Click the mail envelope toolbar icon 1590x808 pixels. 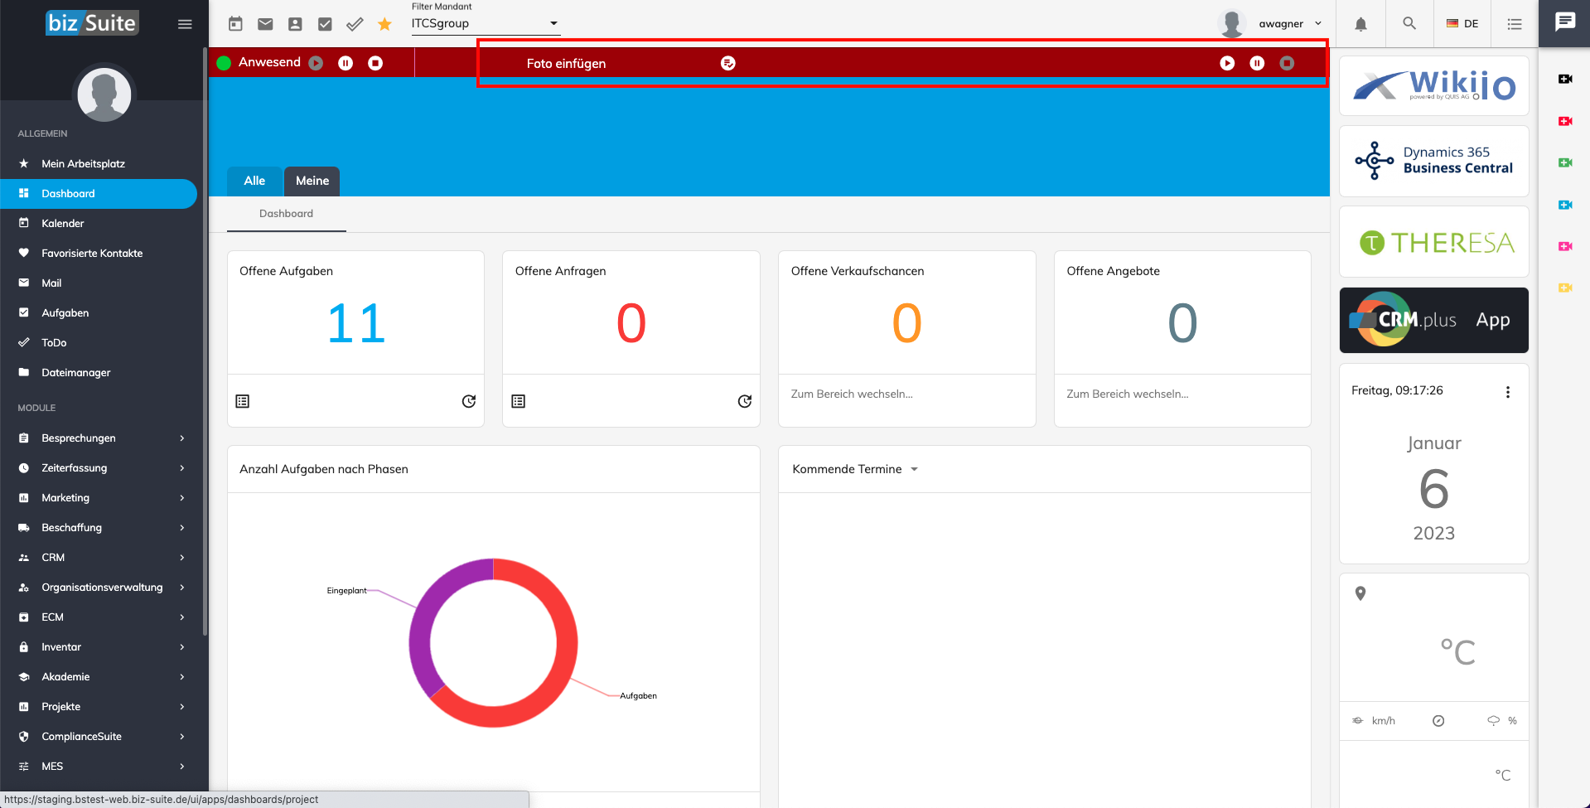coord(265,24)
